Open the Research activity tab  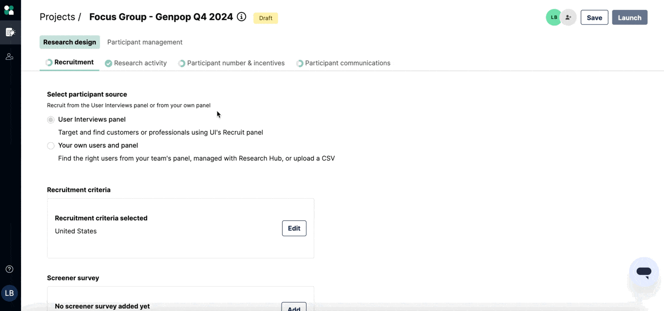click(x=140, y=63)
